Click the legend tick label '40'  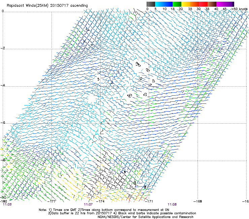pyautogui.click(x=216, y=9)
